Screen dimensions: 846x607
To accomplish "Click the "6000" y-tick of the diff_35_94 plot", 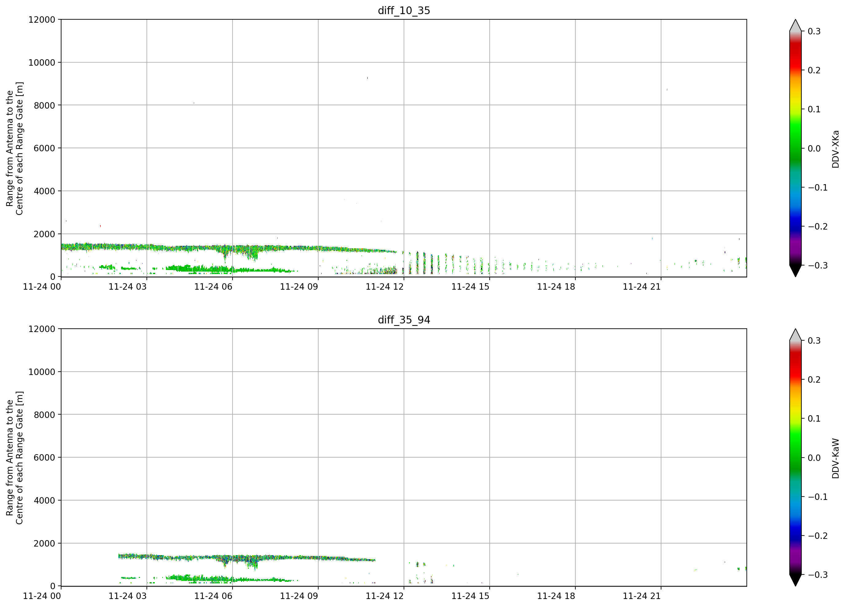I will [44, 457].
